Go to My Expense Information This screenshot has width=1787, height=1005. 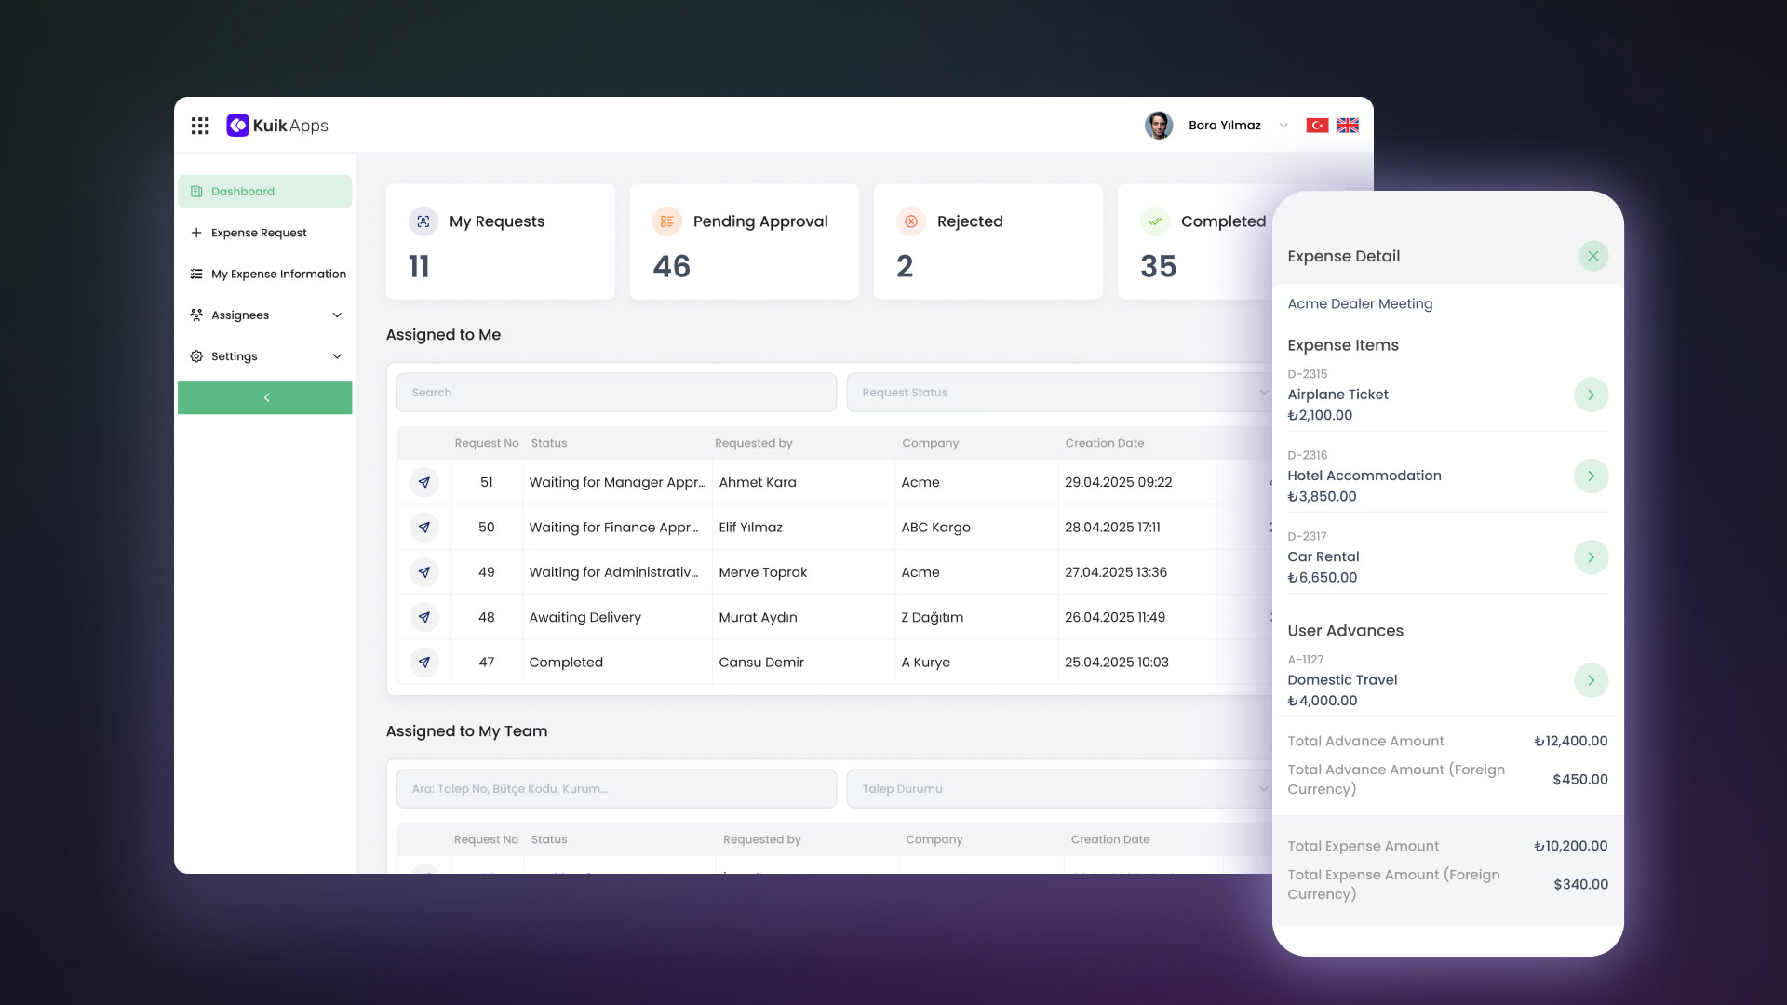pos(277,274)
